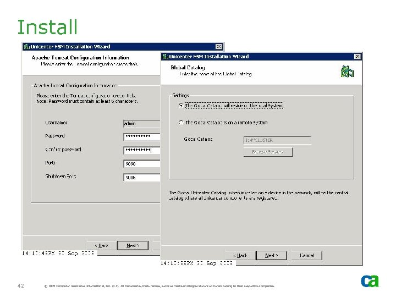Click the Global Catalog heading text

pyautogui.click(x=188, y=68)
